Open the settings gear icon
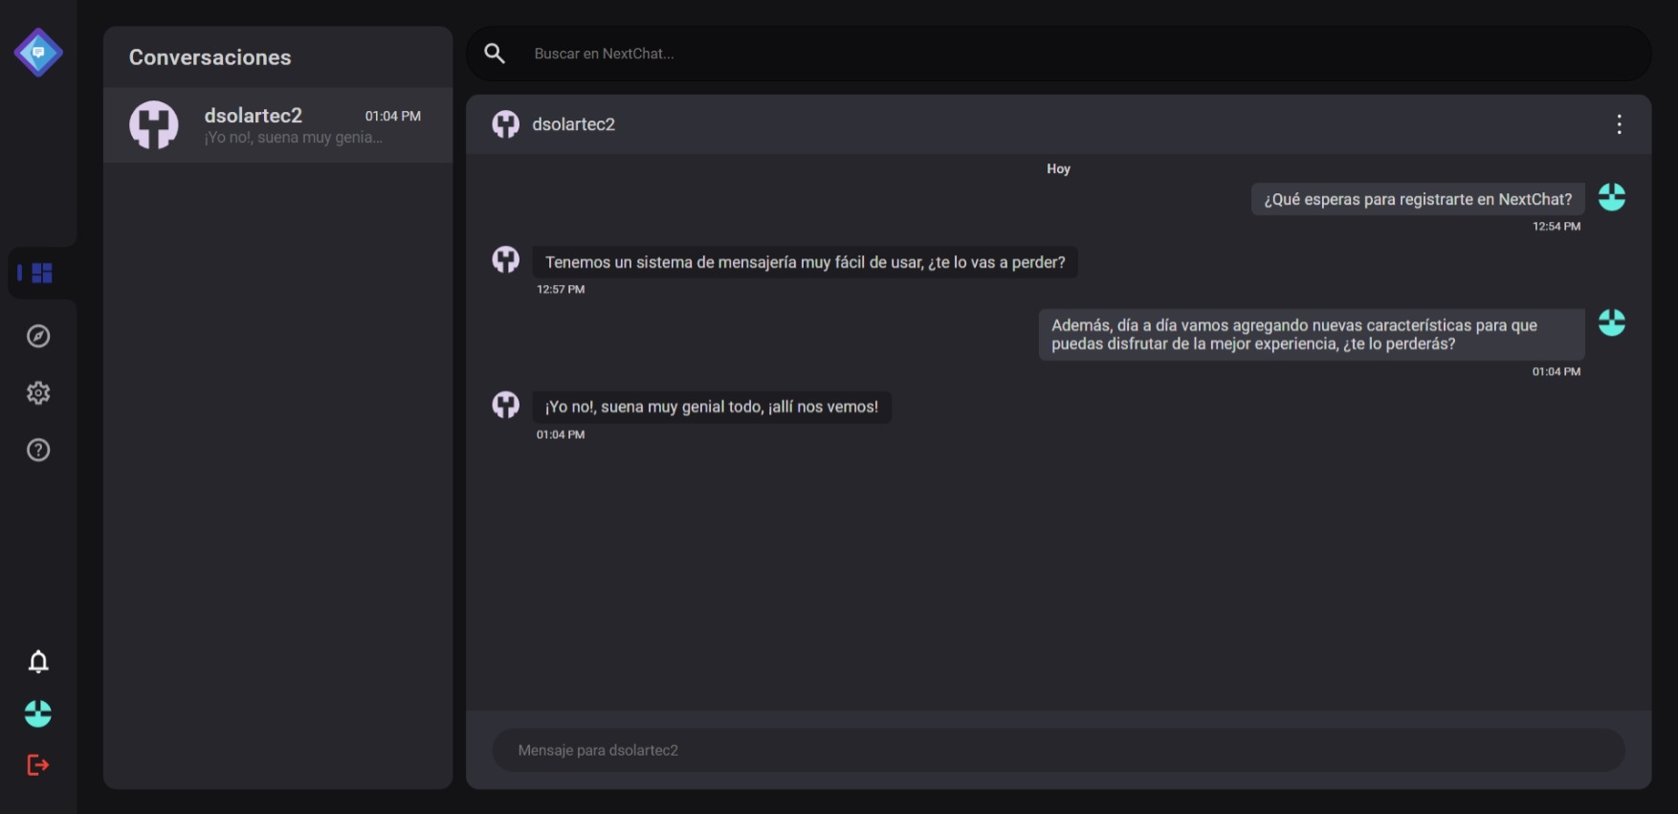Viewport: 1678px width, 814px height. pos(38,393)
